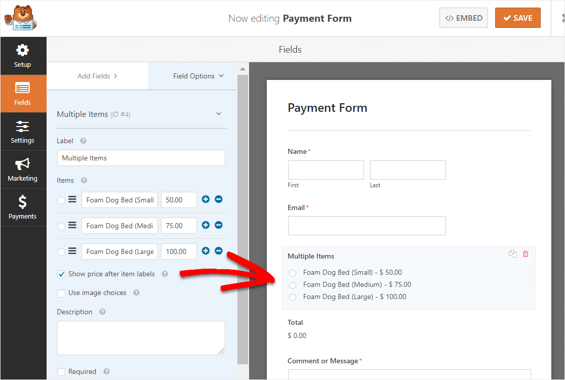Grab drag handle for Small dog bed item
The height and width of the screenshot is (380, 565).
click(x=72, y=199)
